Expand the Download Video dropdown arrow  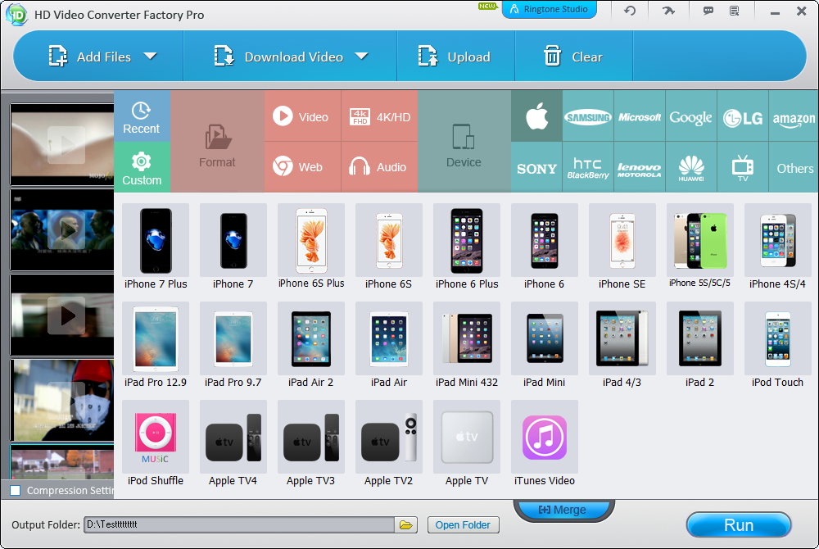[361, 56]
